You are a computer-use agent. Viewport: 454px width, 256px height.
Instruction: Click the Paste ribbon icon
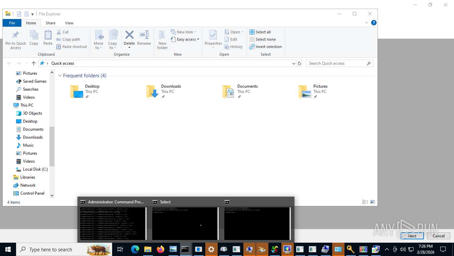tap(48, 35)
